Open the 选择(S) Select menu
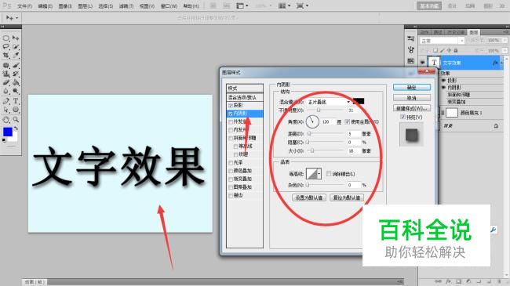The image size is (510, 286). pos(106,6)
